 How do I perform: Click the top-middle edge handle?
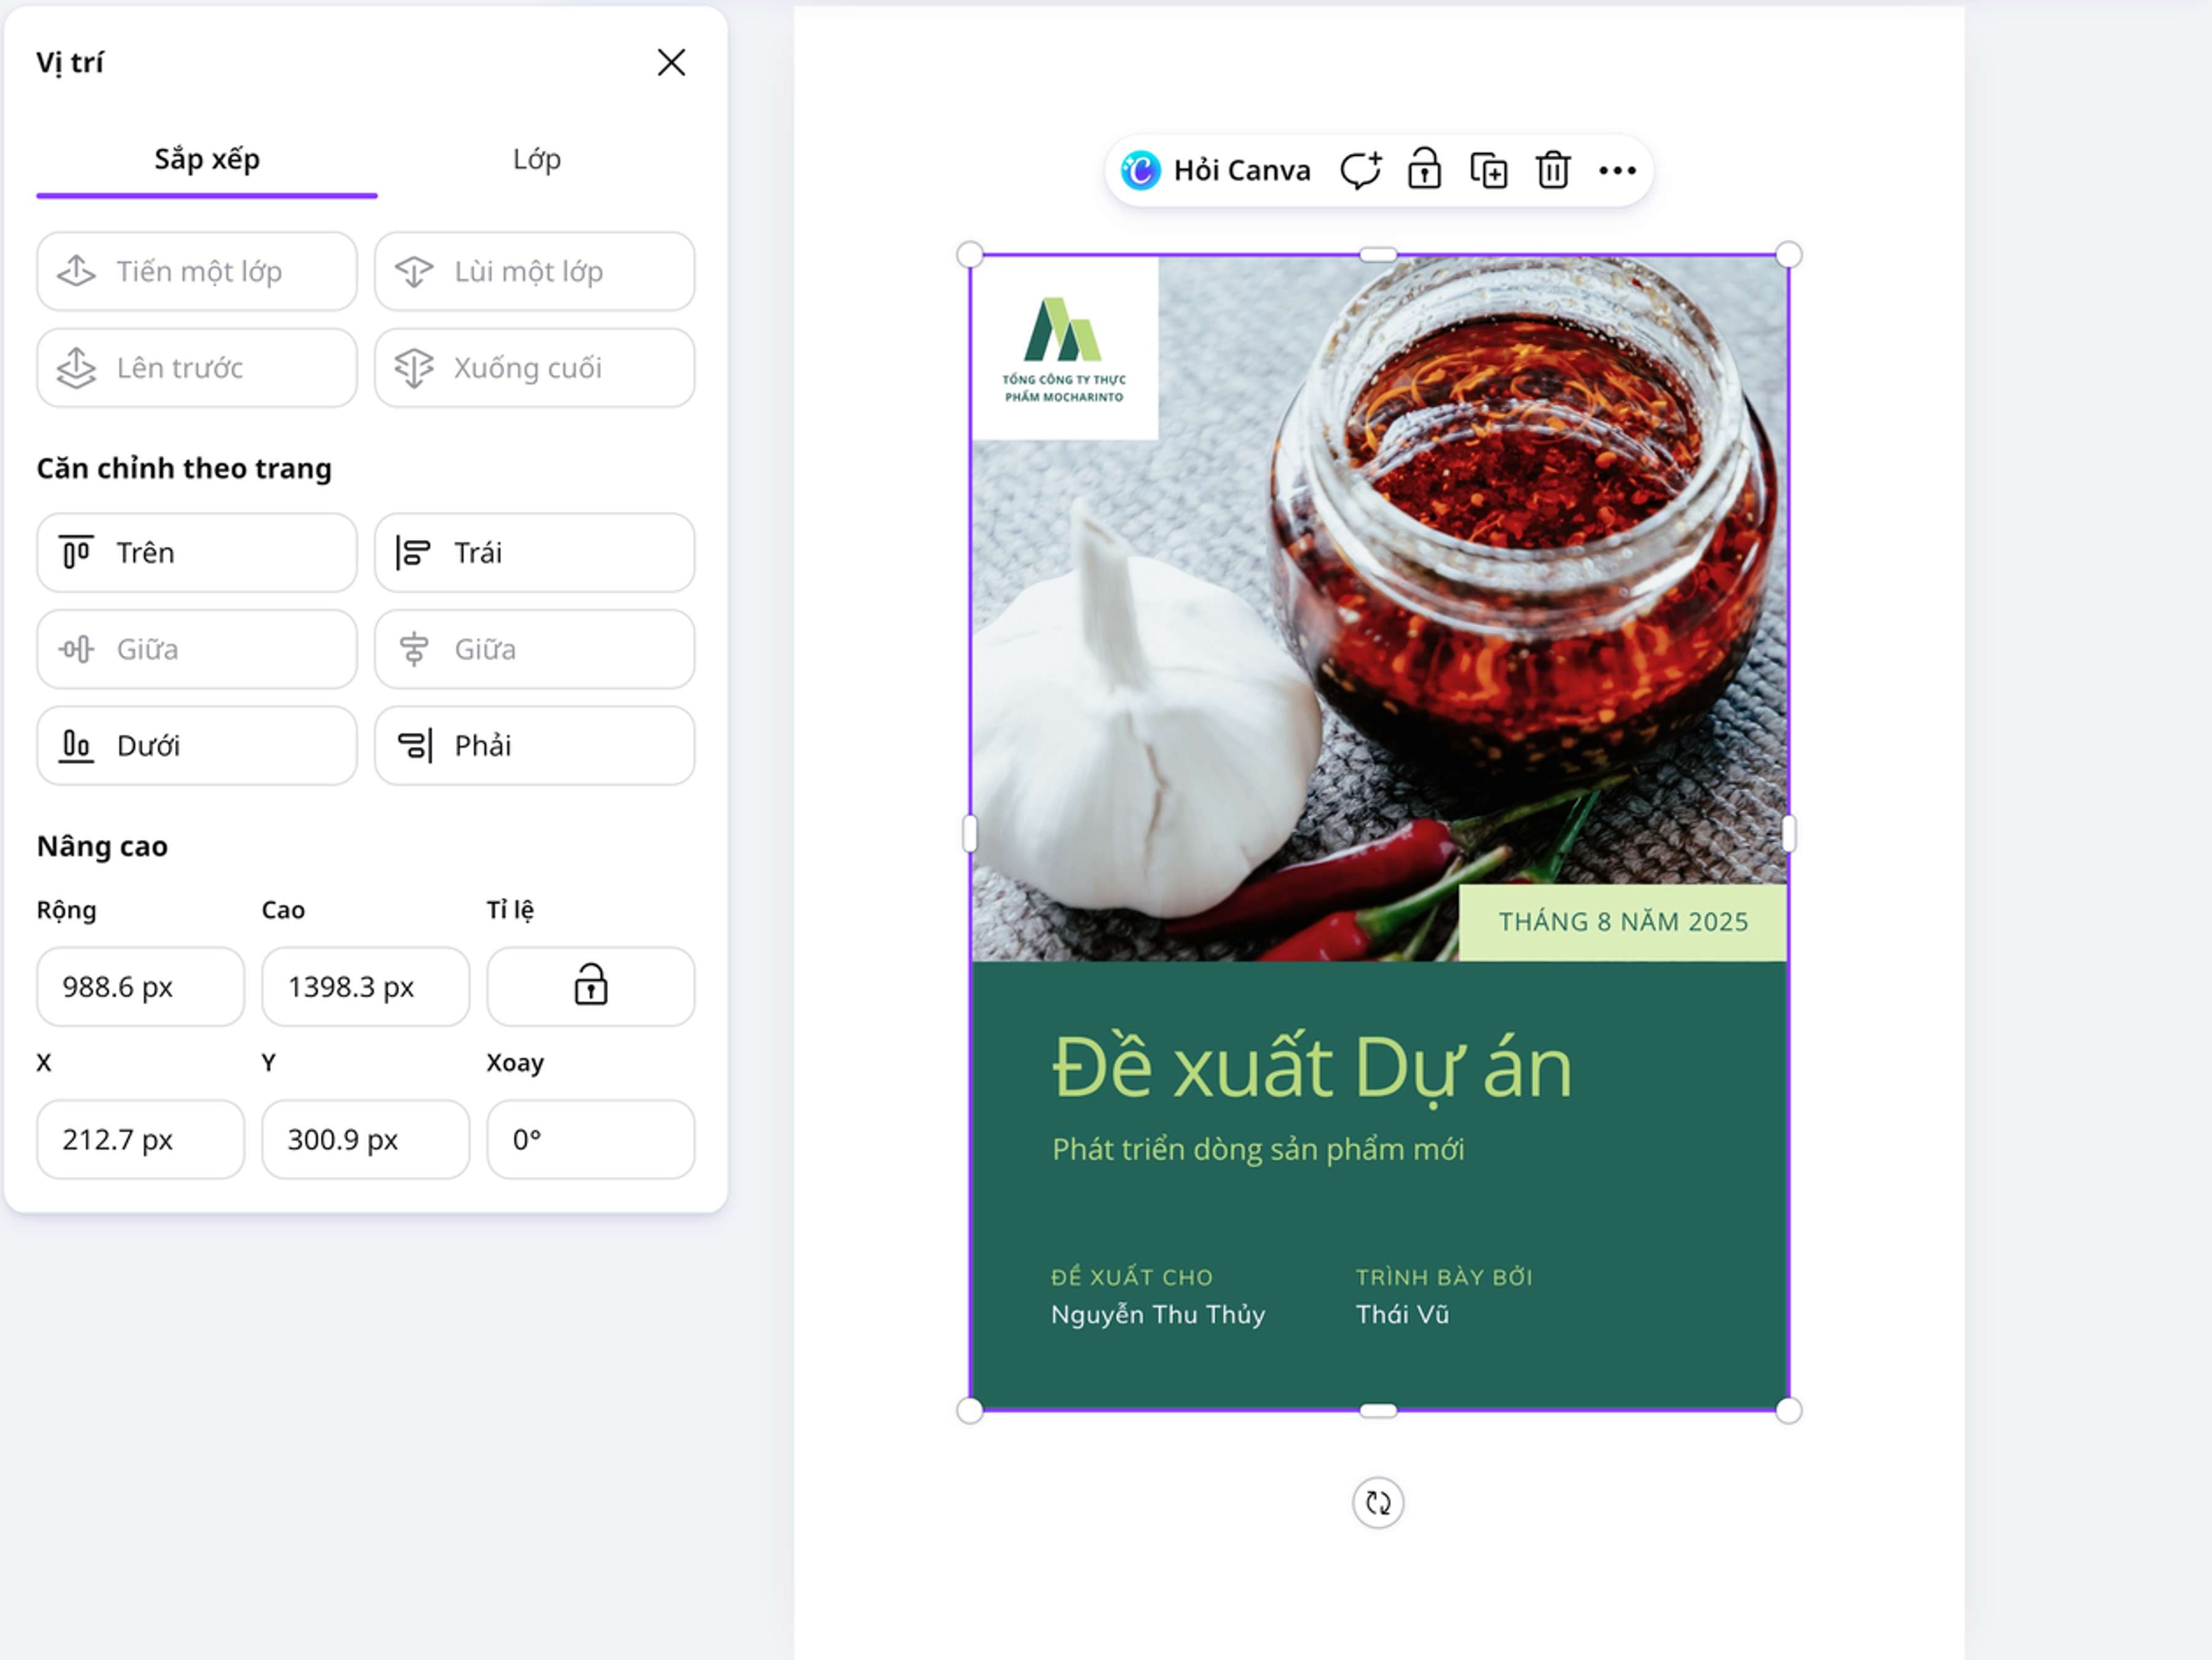pos(1378,255)
